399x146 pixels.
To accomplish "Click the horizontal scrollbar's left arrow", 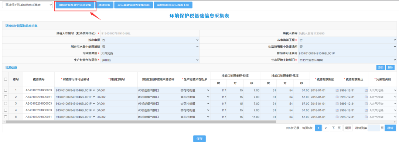I will tap(4, 122).
